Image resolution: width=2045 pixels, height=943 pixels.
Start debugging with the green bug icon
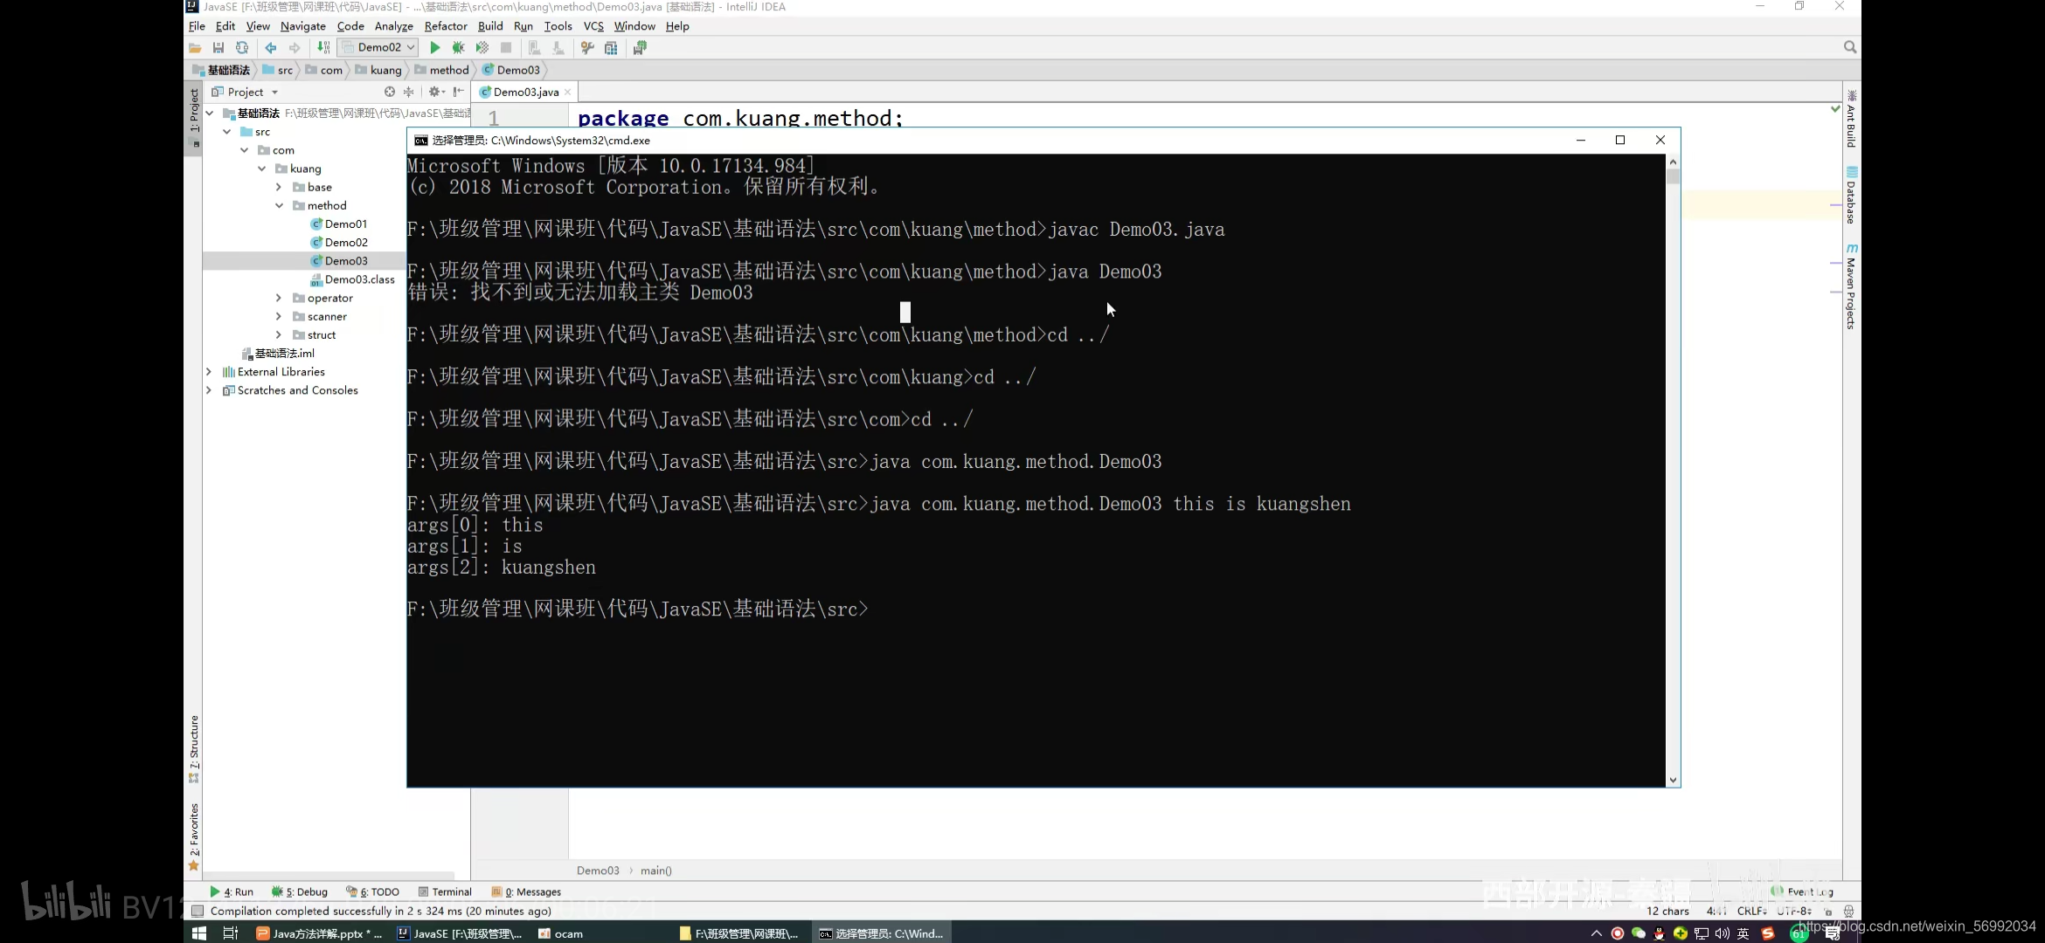click(458, 48)
